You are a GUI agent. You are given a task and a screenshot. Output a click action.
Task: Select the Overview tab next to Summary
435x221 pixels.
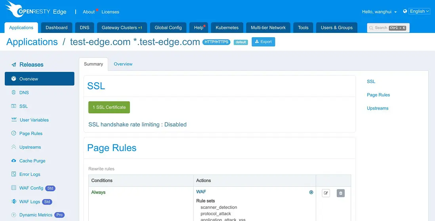(x=123, y=64)
